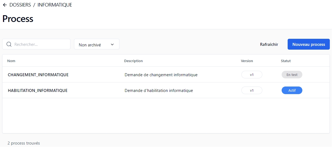The image size is (332, 147).
Task: Click the Version column header
Action: click(x=247, y=61)
